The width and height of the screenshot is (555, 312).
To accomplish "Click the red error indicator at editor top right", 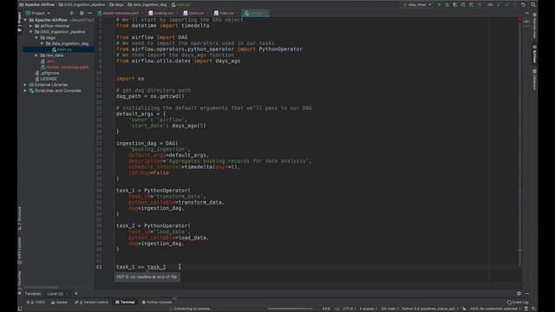I will [520, 20].
